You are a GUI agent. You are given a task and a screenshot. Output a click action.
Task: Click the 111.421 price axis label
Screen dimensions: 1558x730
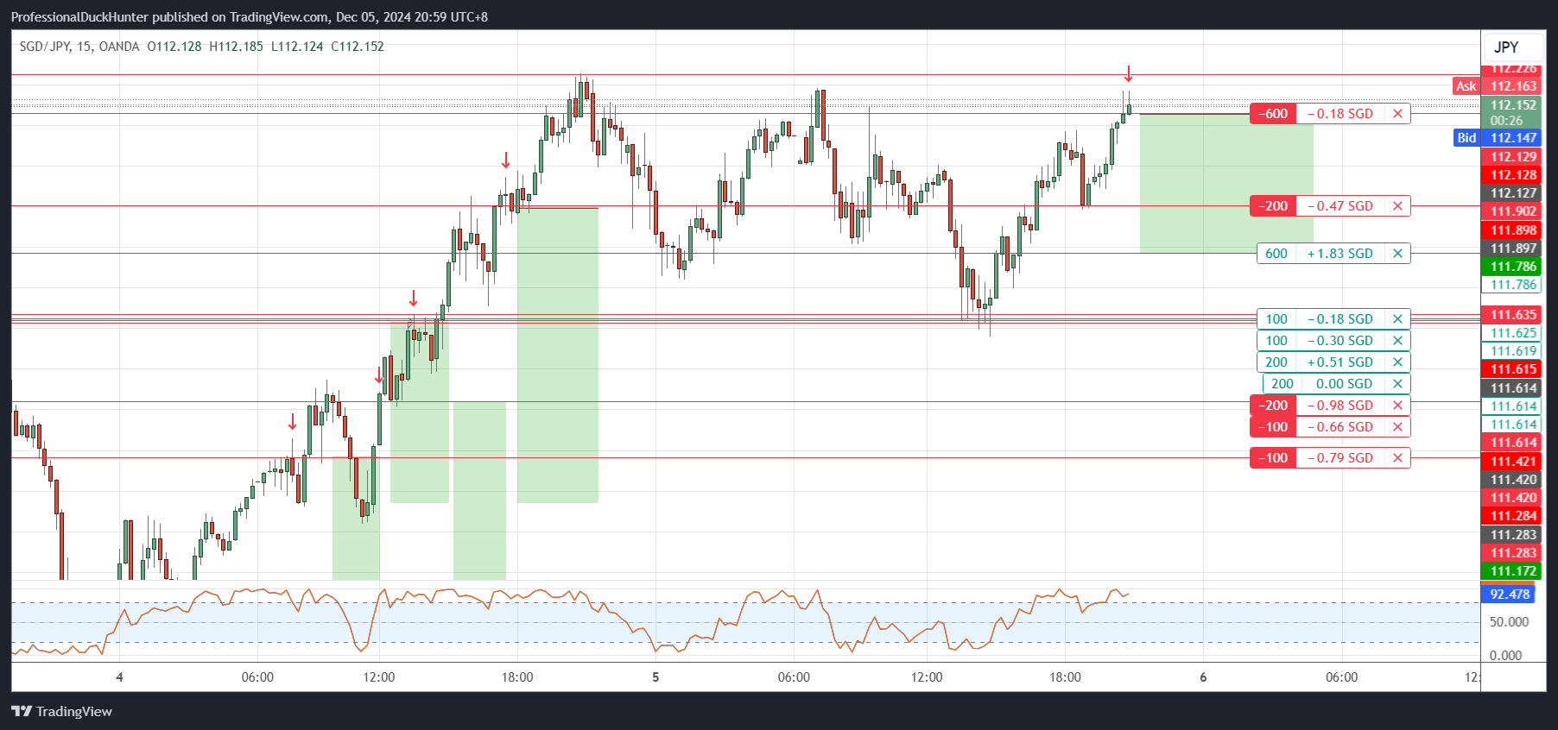[1513, 462]
